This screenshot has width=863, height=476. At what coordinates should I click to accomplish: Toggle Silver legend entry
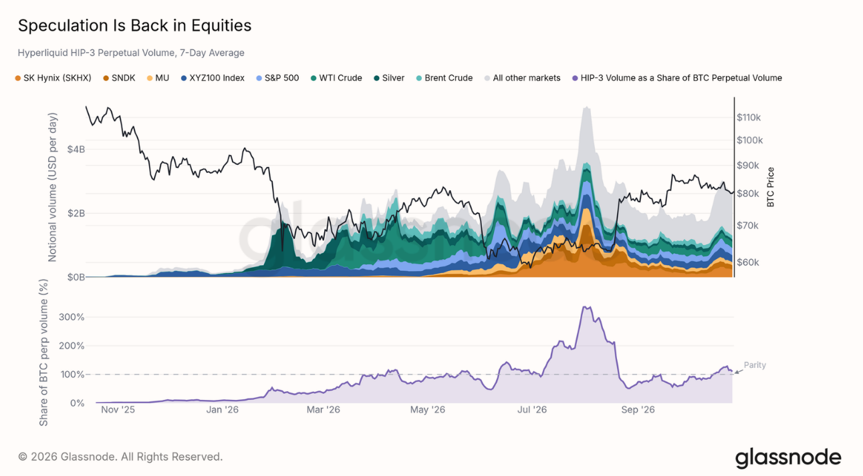coord(388,78)
